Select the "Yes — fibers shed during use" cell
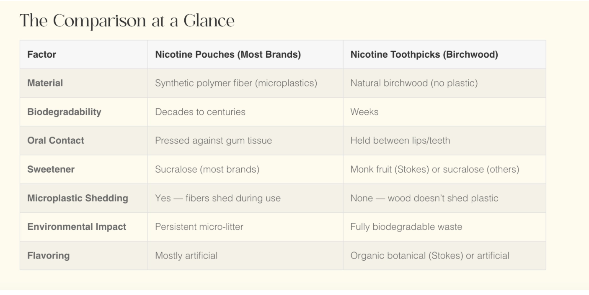Image resolution: width=589 pixels, height=295 pixels. (x=218, y=198)
